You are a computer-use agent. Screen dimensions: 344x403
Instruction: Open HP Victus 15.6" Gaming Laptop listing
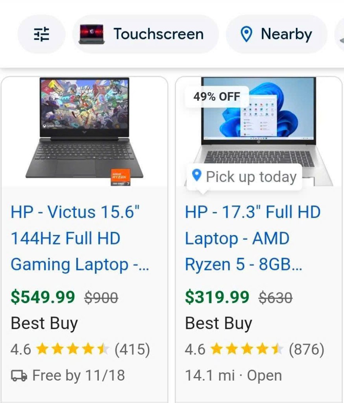tap(80, 238)
